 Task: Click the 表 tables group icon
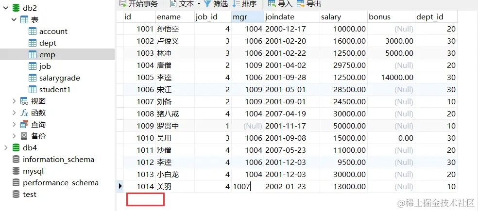[24, 20]
